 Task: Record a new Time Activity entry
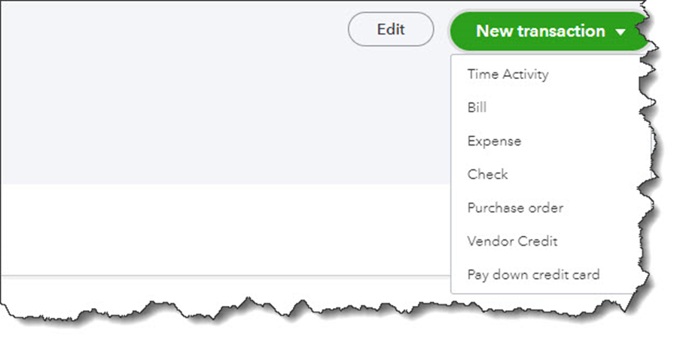pos(508,75)
